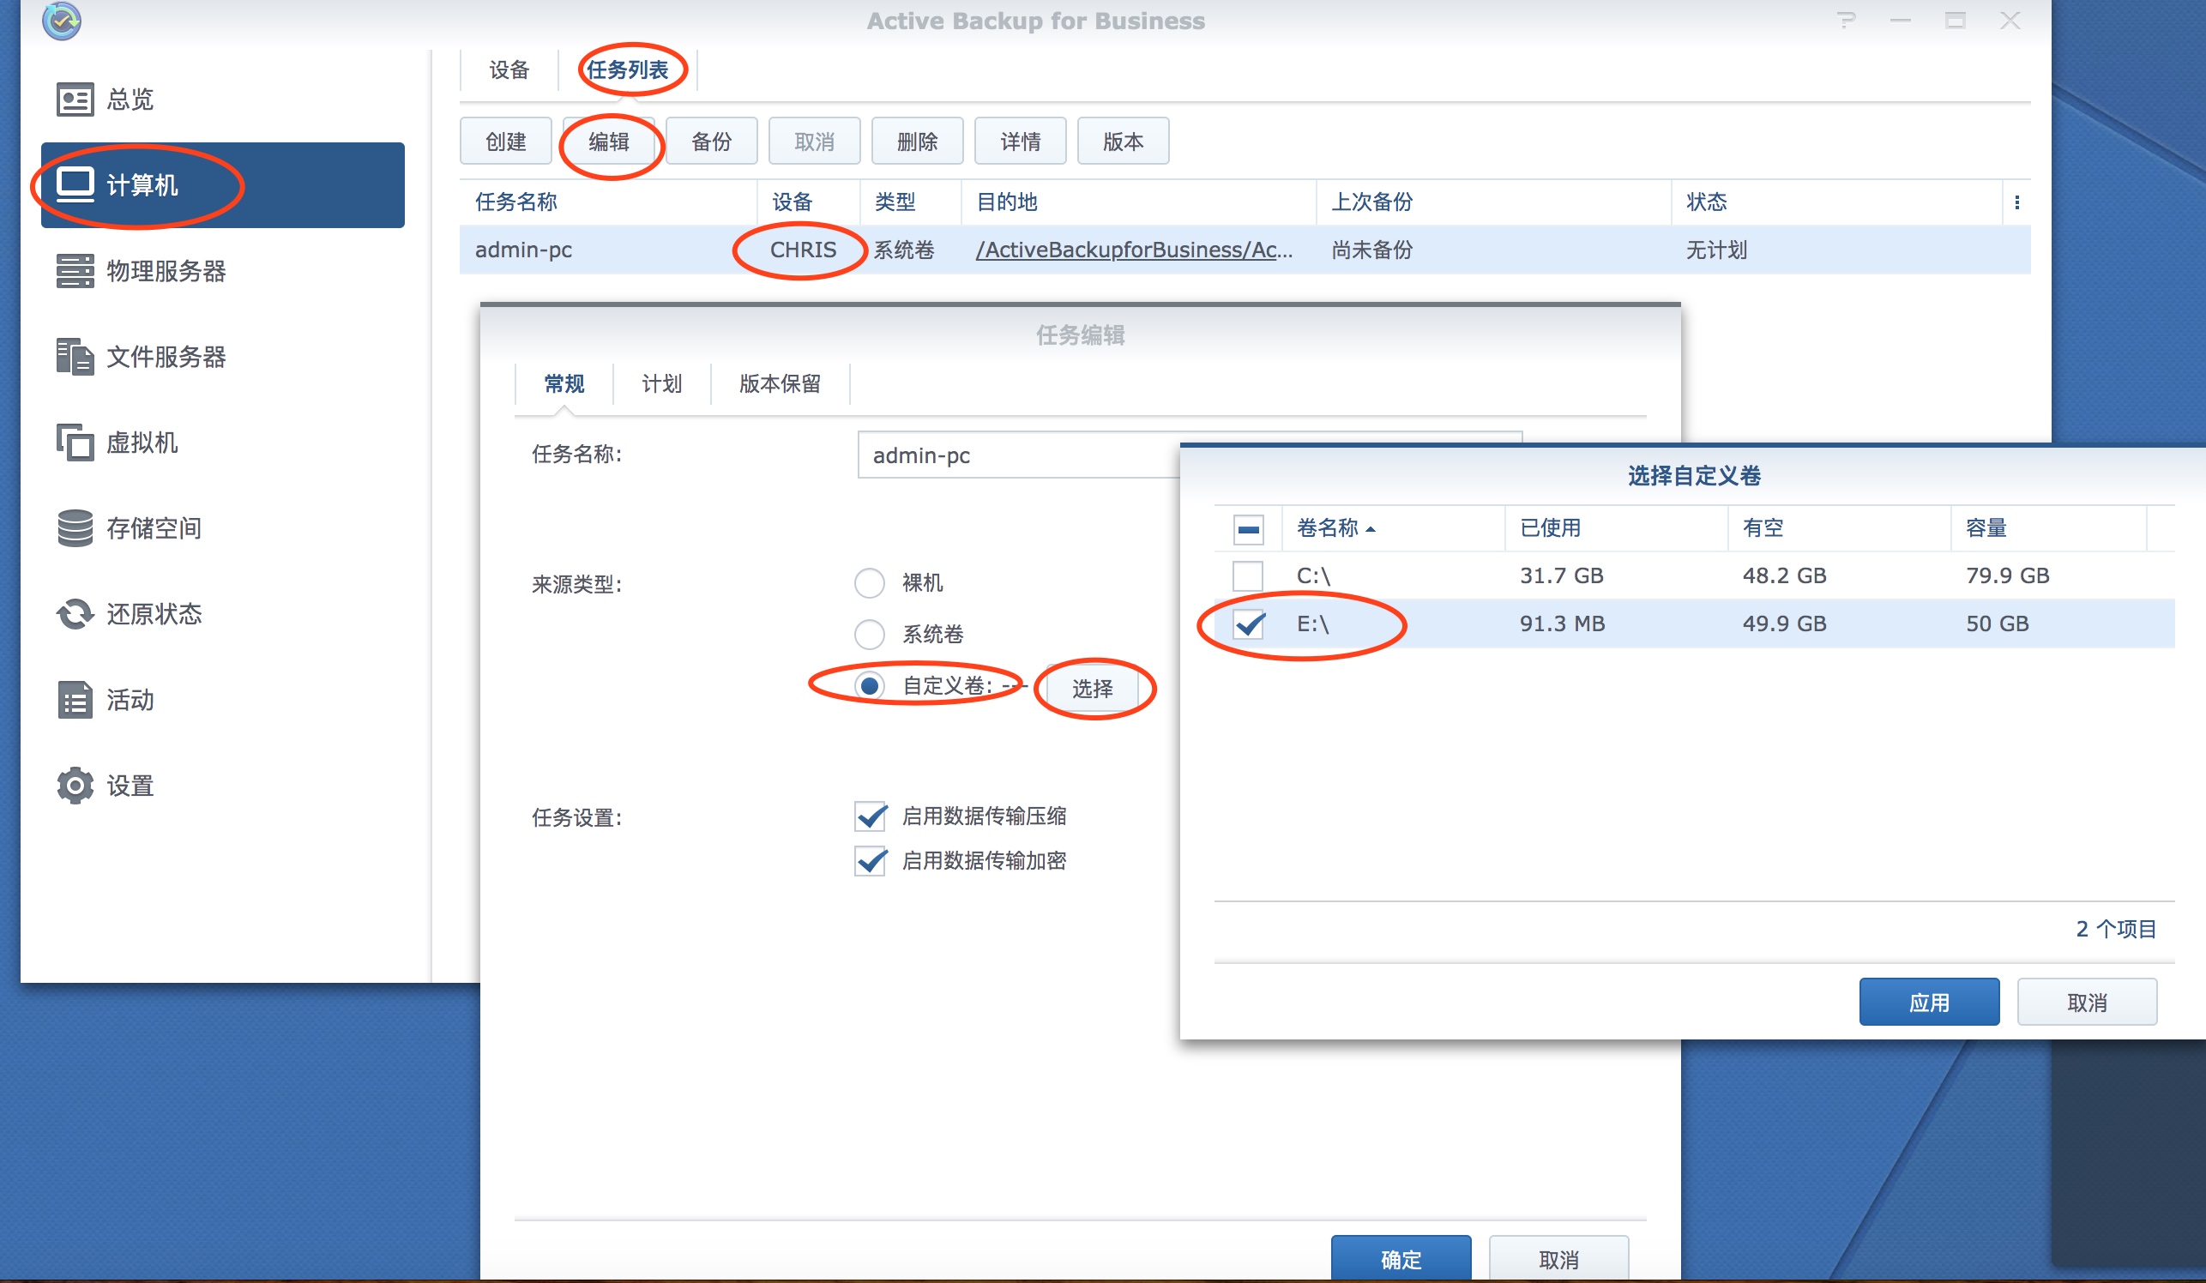Toggle the select-all volumes header checkbox
The height and width of the screenshot is (1283, 2206).
tap(1248, 528)
